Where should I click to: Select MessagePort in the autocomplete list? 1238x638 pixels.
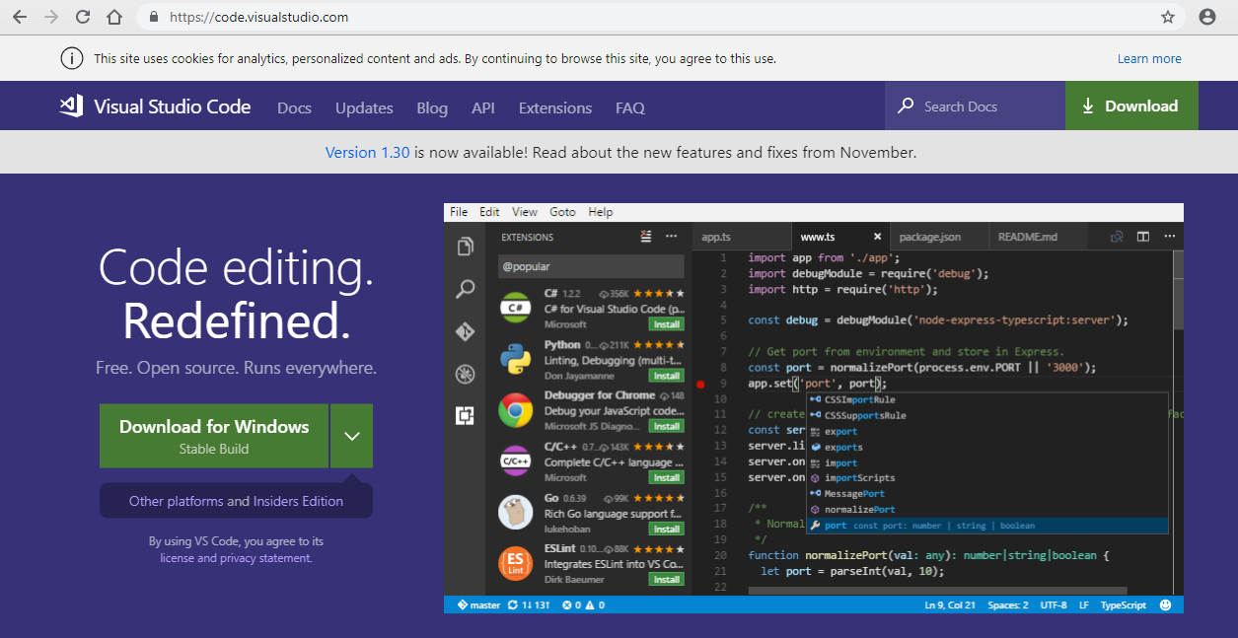point(986,494)
